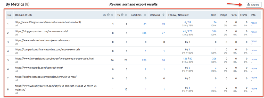264x98 pixels.
Task: Open the 99signals backlinks count 24
Action: (145, 24)
